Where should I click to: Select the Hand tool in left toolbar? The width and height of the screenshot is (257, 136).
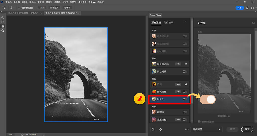pos(3,26)
